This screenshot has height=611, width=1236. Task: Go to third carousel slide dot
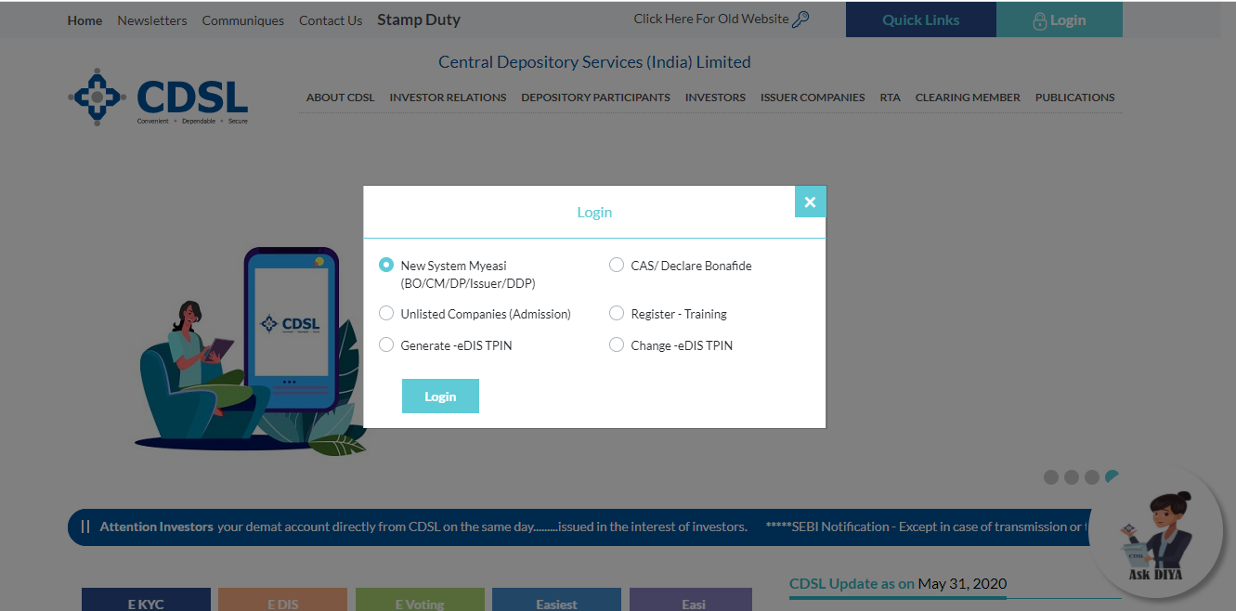tap(1092, 477)
